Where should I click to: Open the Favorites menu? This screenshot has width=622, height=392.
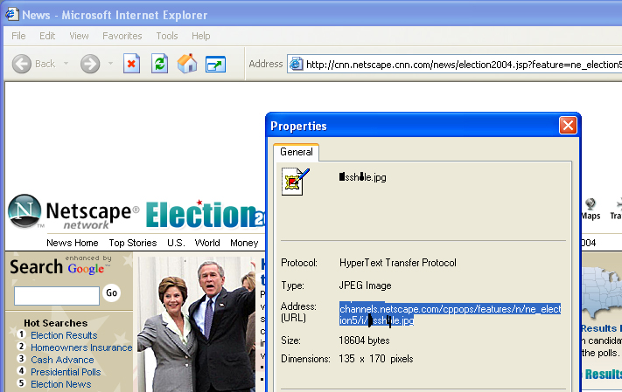coord(122,36)
